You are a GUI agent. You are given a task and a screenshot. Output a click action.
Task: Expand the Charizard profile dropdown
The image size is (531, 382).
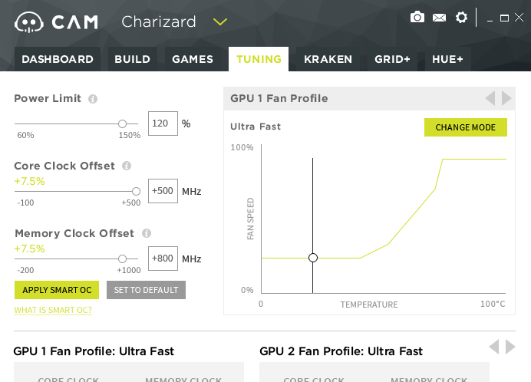[x=220, y=21]
